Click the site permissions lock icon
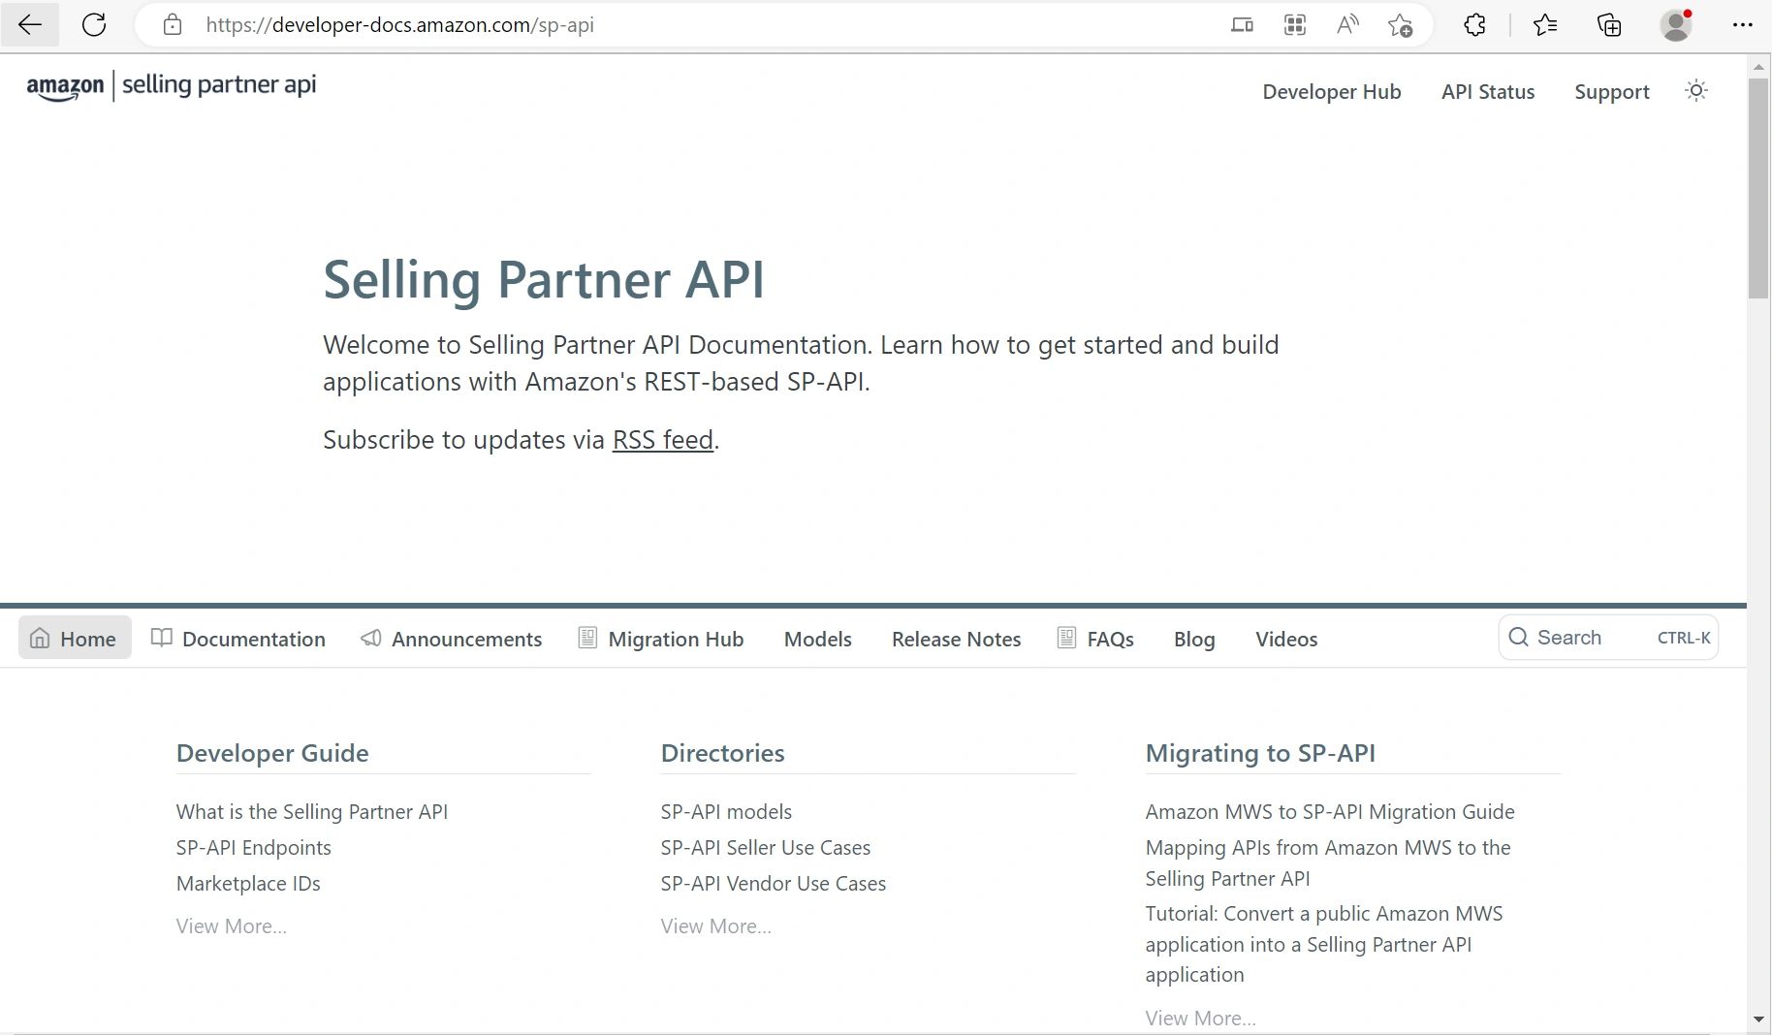The height and width of the screenshot is (1035, 1772). [x=173, y=25]
